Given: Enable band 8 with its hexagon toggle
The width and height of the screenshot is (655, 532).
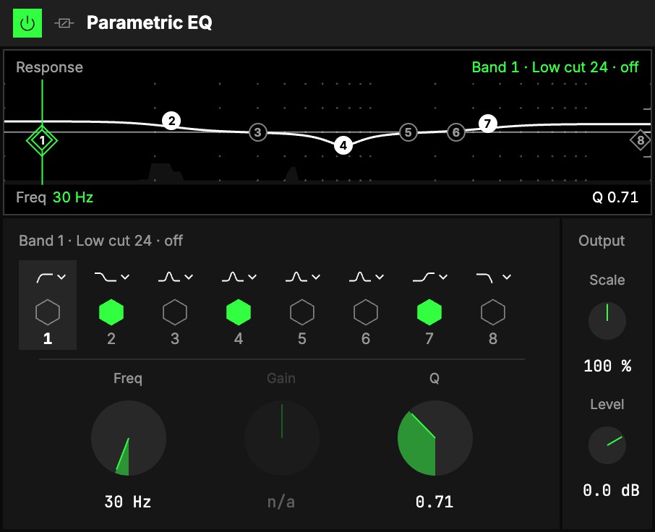Looking at the screenshot, I should (493, 312).
